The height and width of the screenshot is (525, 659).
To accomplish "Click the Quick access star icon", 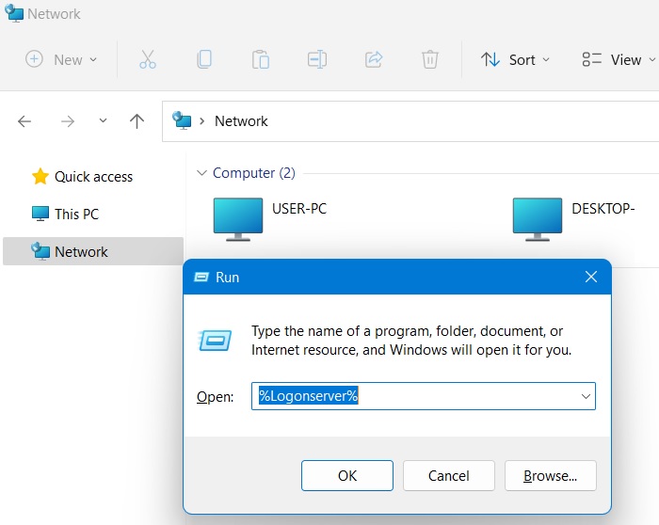I will (x=40, y=176).
